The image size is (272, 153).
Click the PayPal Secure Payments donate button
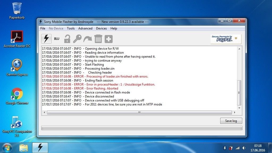click(226, 39)
